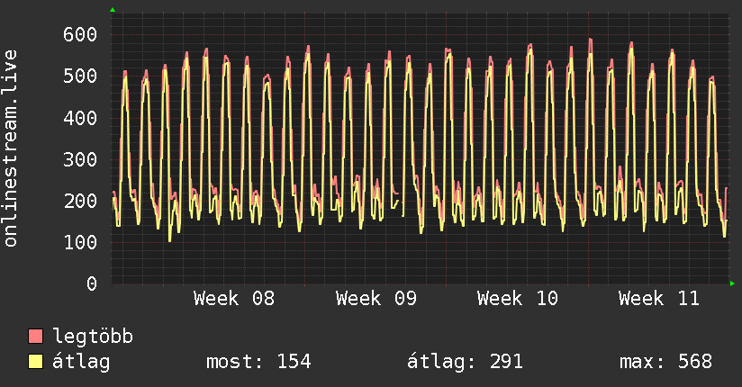Click the 300 y-axis label

(80, 159)
